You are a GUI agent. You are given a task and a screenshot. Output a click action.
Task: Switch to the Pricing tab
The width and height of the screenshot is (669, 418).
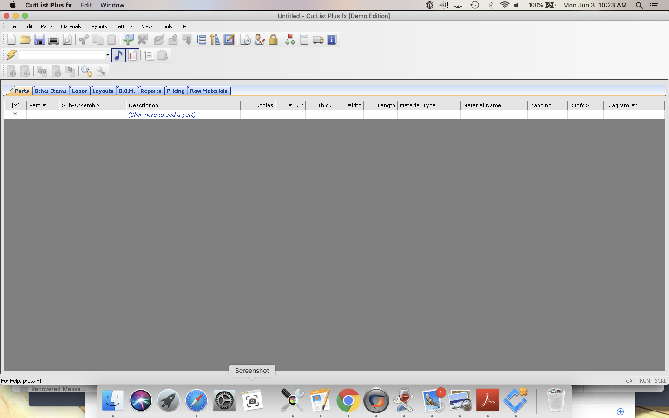point(176,91)
